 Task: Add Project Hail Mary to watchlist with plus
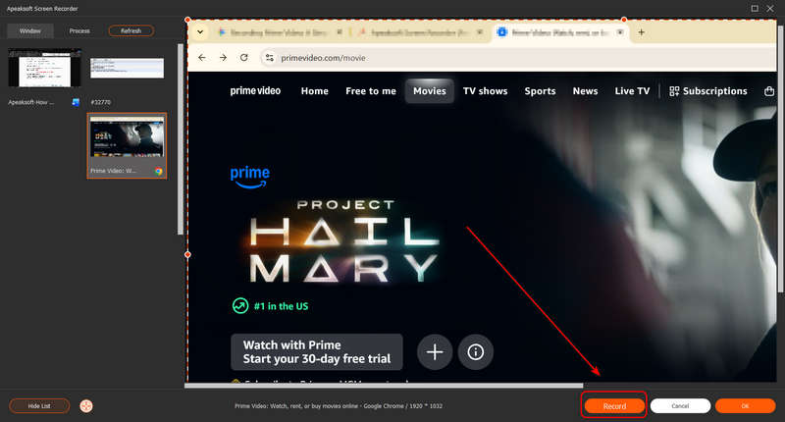tap(435, 352)
